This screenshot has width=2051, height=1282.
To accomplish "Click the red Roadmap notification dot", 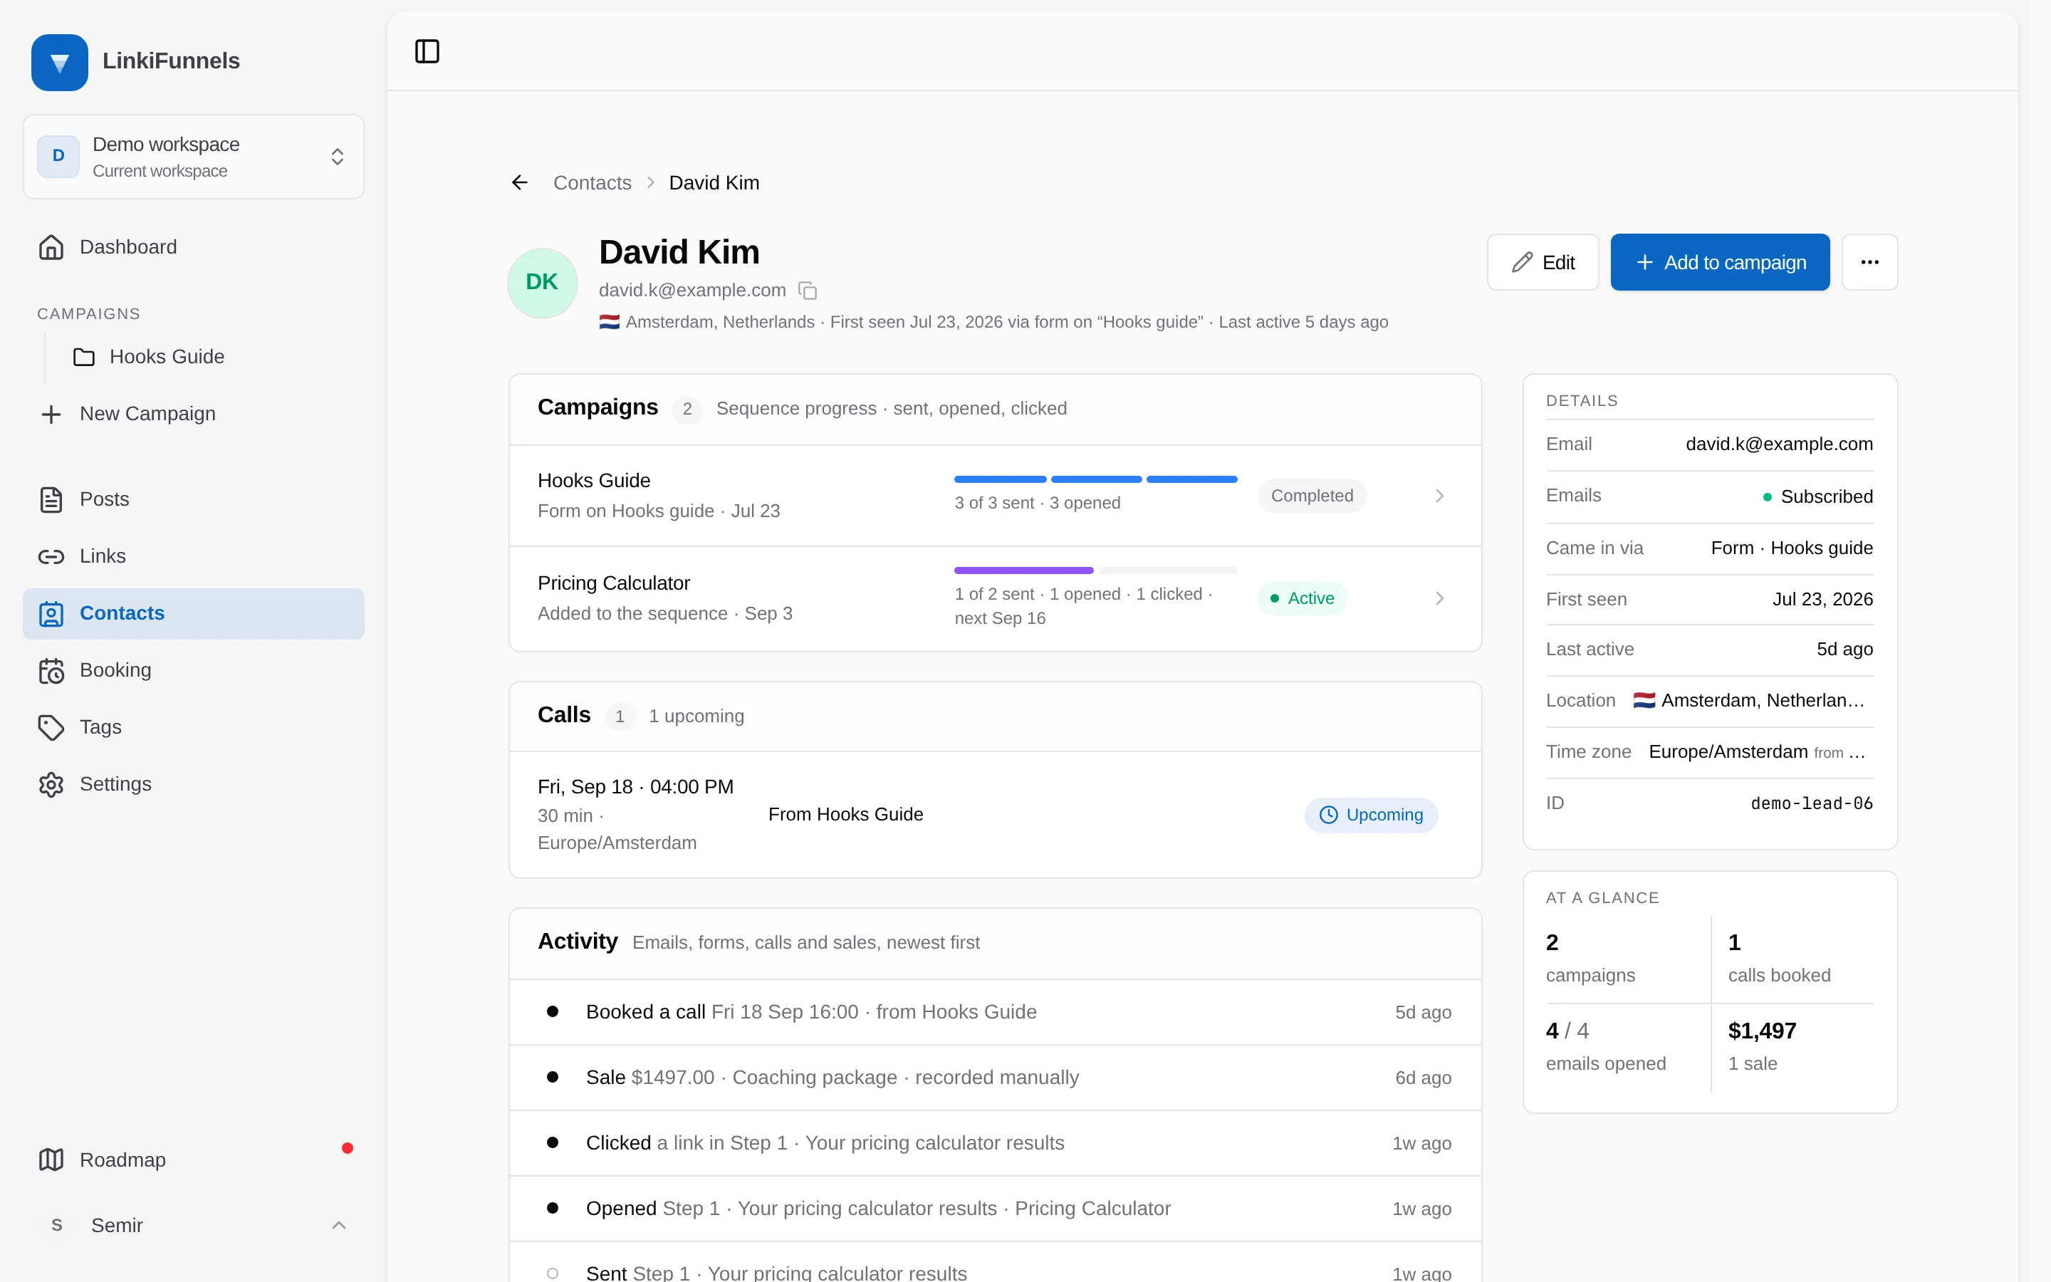I will click(x=348, y=1148).
